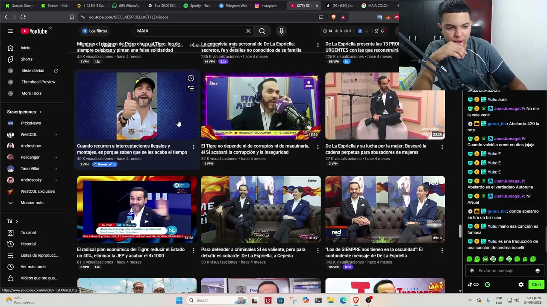Viewport: 547px width, 307px height.
Task: Open Microsoft Edge from the taskbar
Action: click(x=343, y=300)
